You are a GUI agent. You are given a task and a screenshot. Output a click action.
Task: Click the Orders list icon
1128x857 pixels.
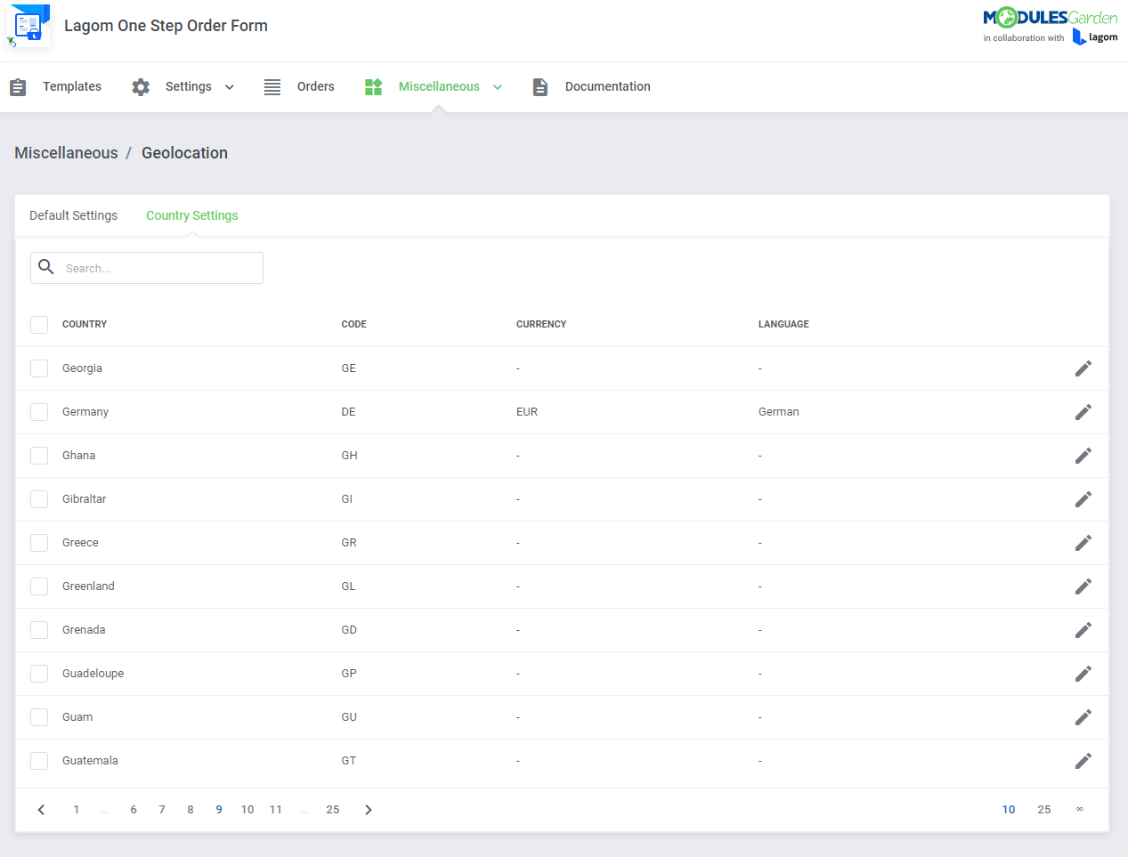click(x=272, y=87)
